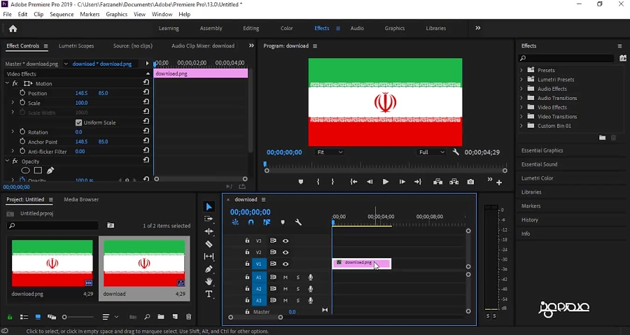Click Mark In bracket button
Viewport: 630px width, 335px height.
(318, 182)
